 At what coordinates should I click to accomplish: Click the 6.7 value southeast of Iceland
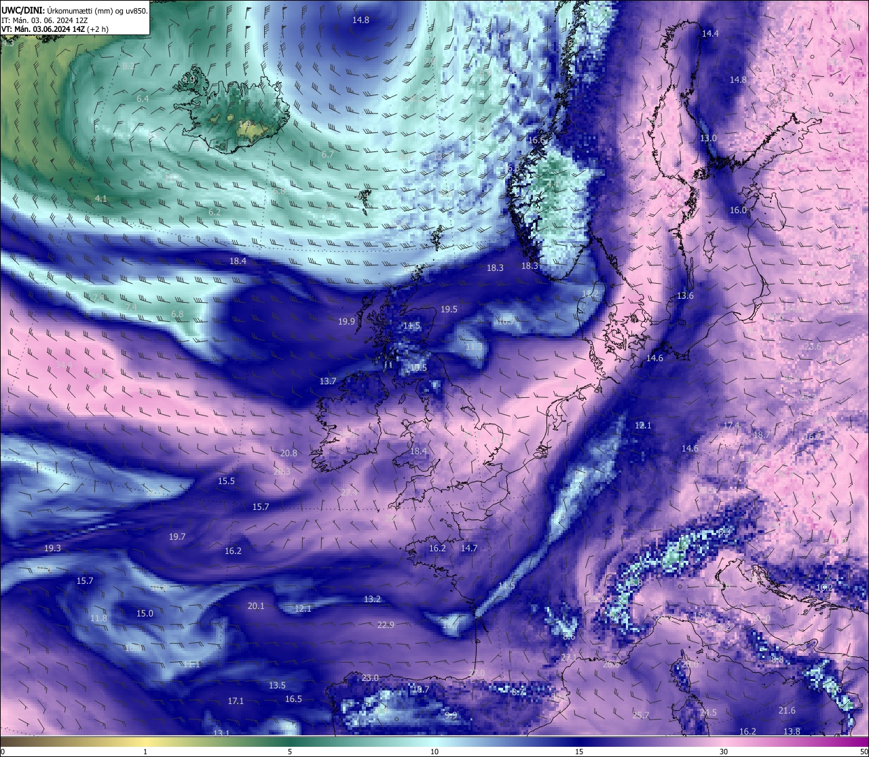pos(328,154)
